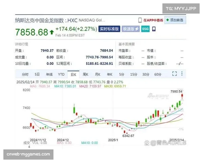Click the last red candlestick near 7990.54
Viewport: 203px width, 163px height.
click(x=182, y=96)
